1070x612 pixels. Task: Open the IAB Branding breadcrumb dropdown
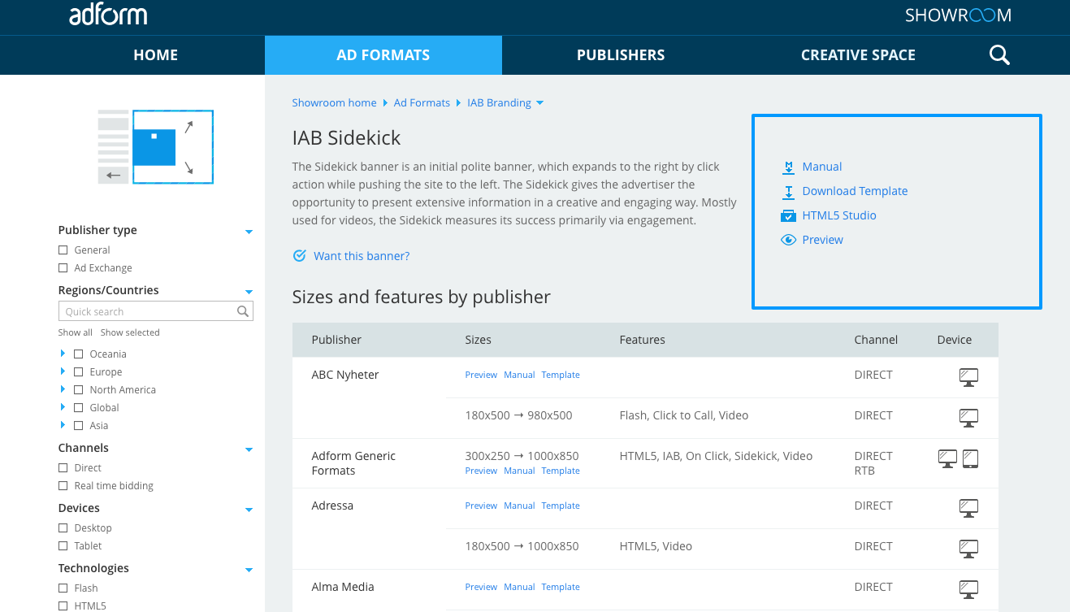point(540,103)
